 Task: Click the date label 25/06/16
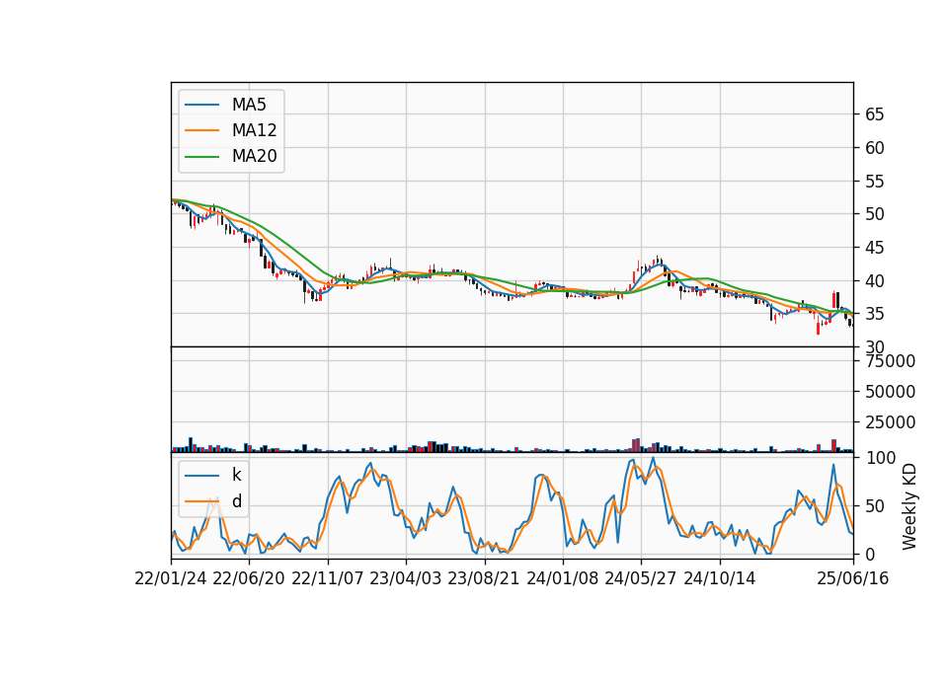pos(853,579)
